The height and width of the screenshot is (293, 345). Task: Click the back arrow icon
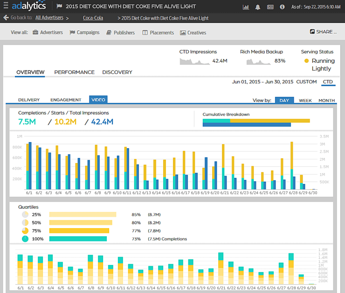6,18
